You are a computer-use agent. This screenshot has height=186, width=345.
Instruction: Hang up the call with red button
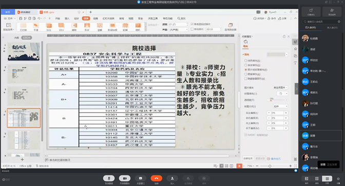tap(157, 178)
